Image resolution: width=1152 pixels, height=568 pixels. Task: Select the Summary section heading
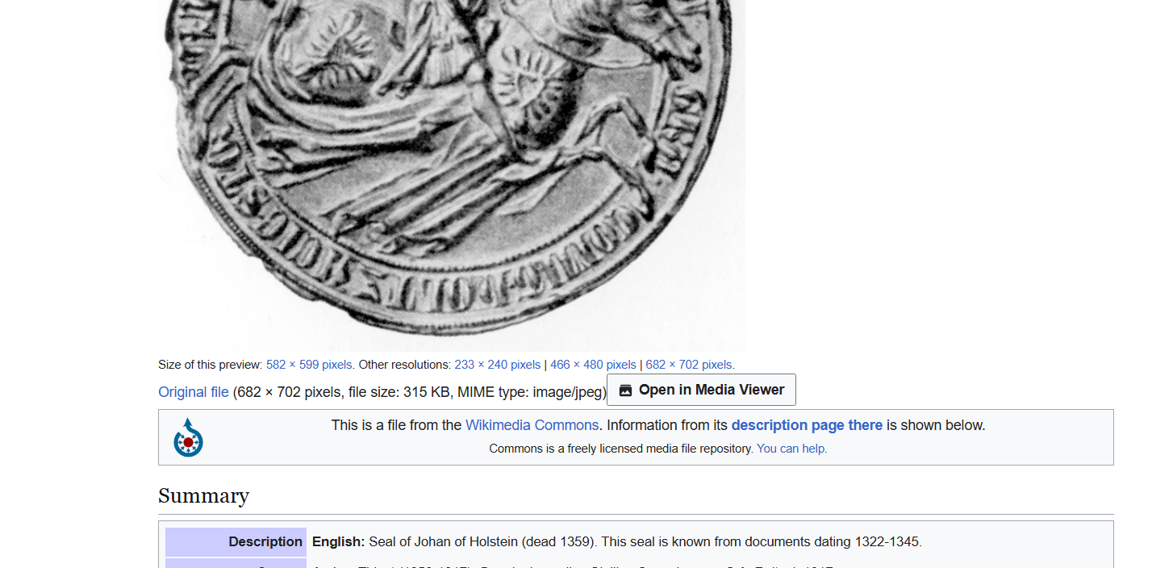[203, 495]
